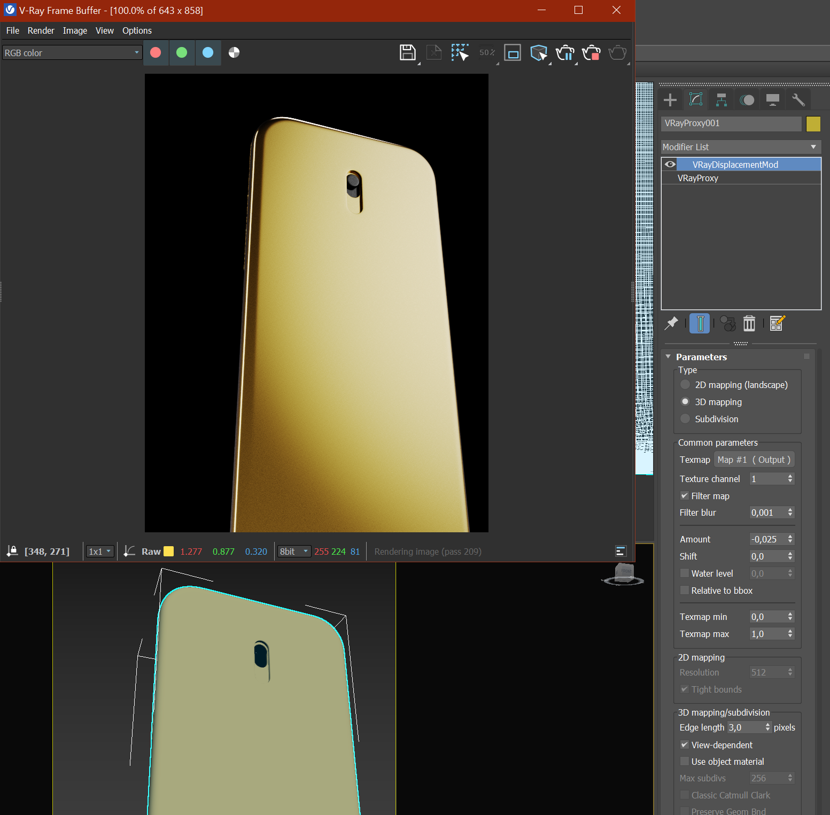Click the object color swatch

pyautogui.click(x=813, y=123)
